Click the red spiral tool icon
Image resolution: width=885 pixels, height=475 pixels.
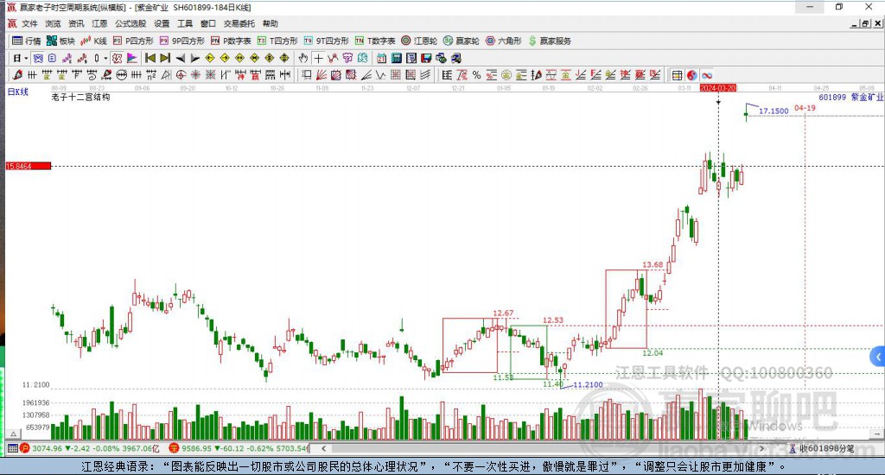181,75
